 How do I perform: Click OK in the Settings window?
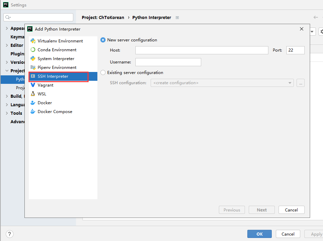click(x=259, y=234)
